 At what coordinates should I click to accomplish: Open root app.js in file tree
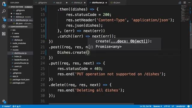[15, 76]
